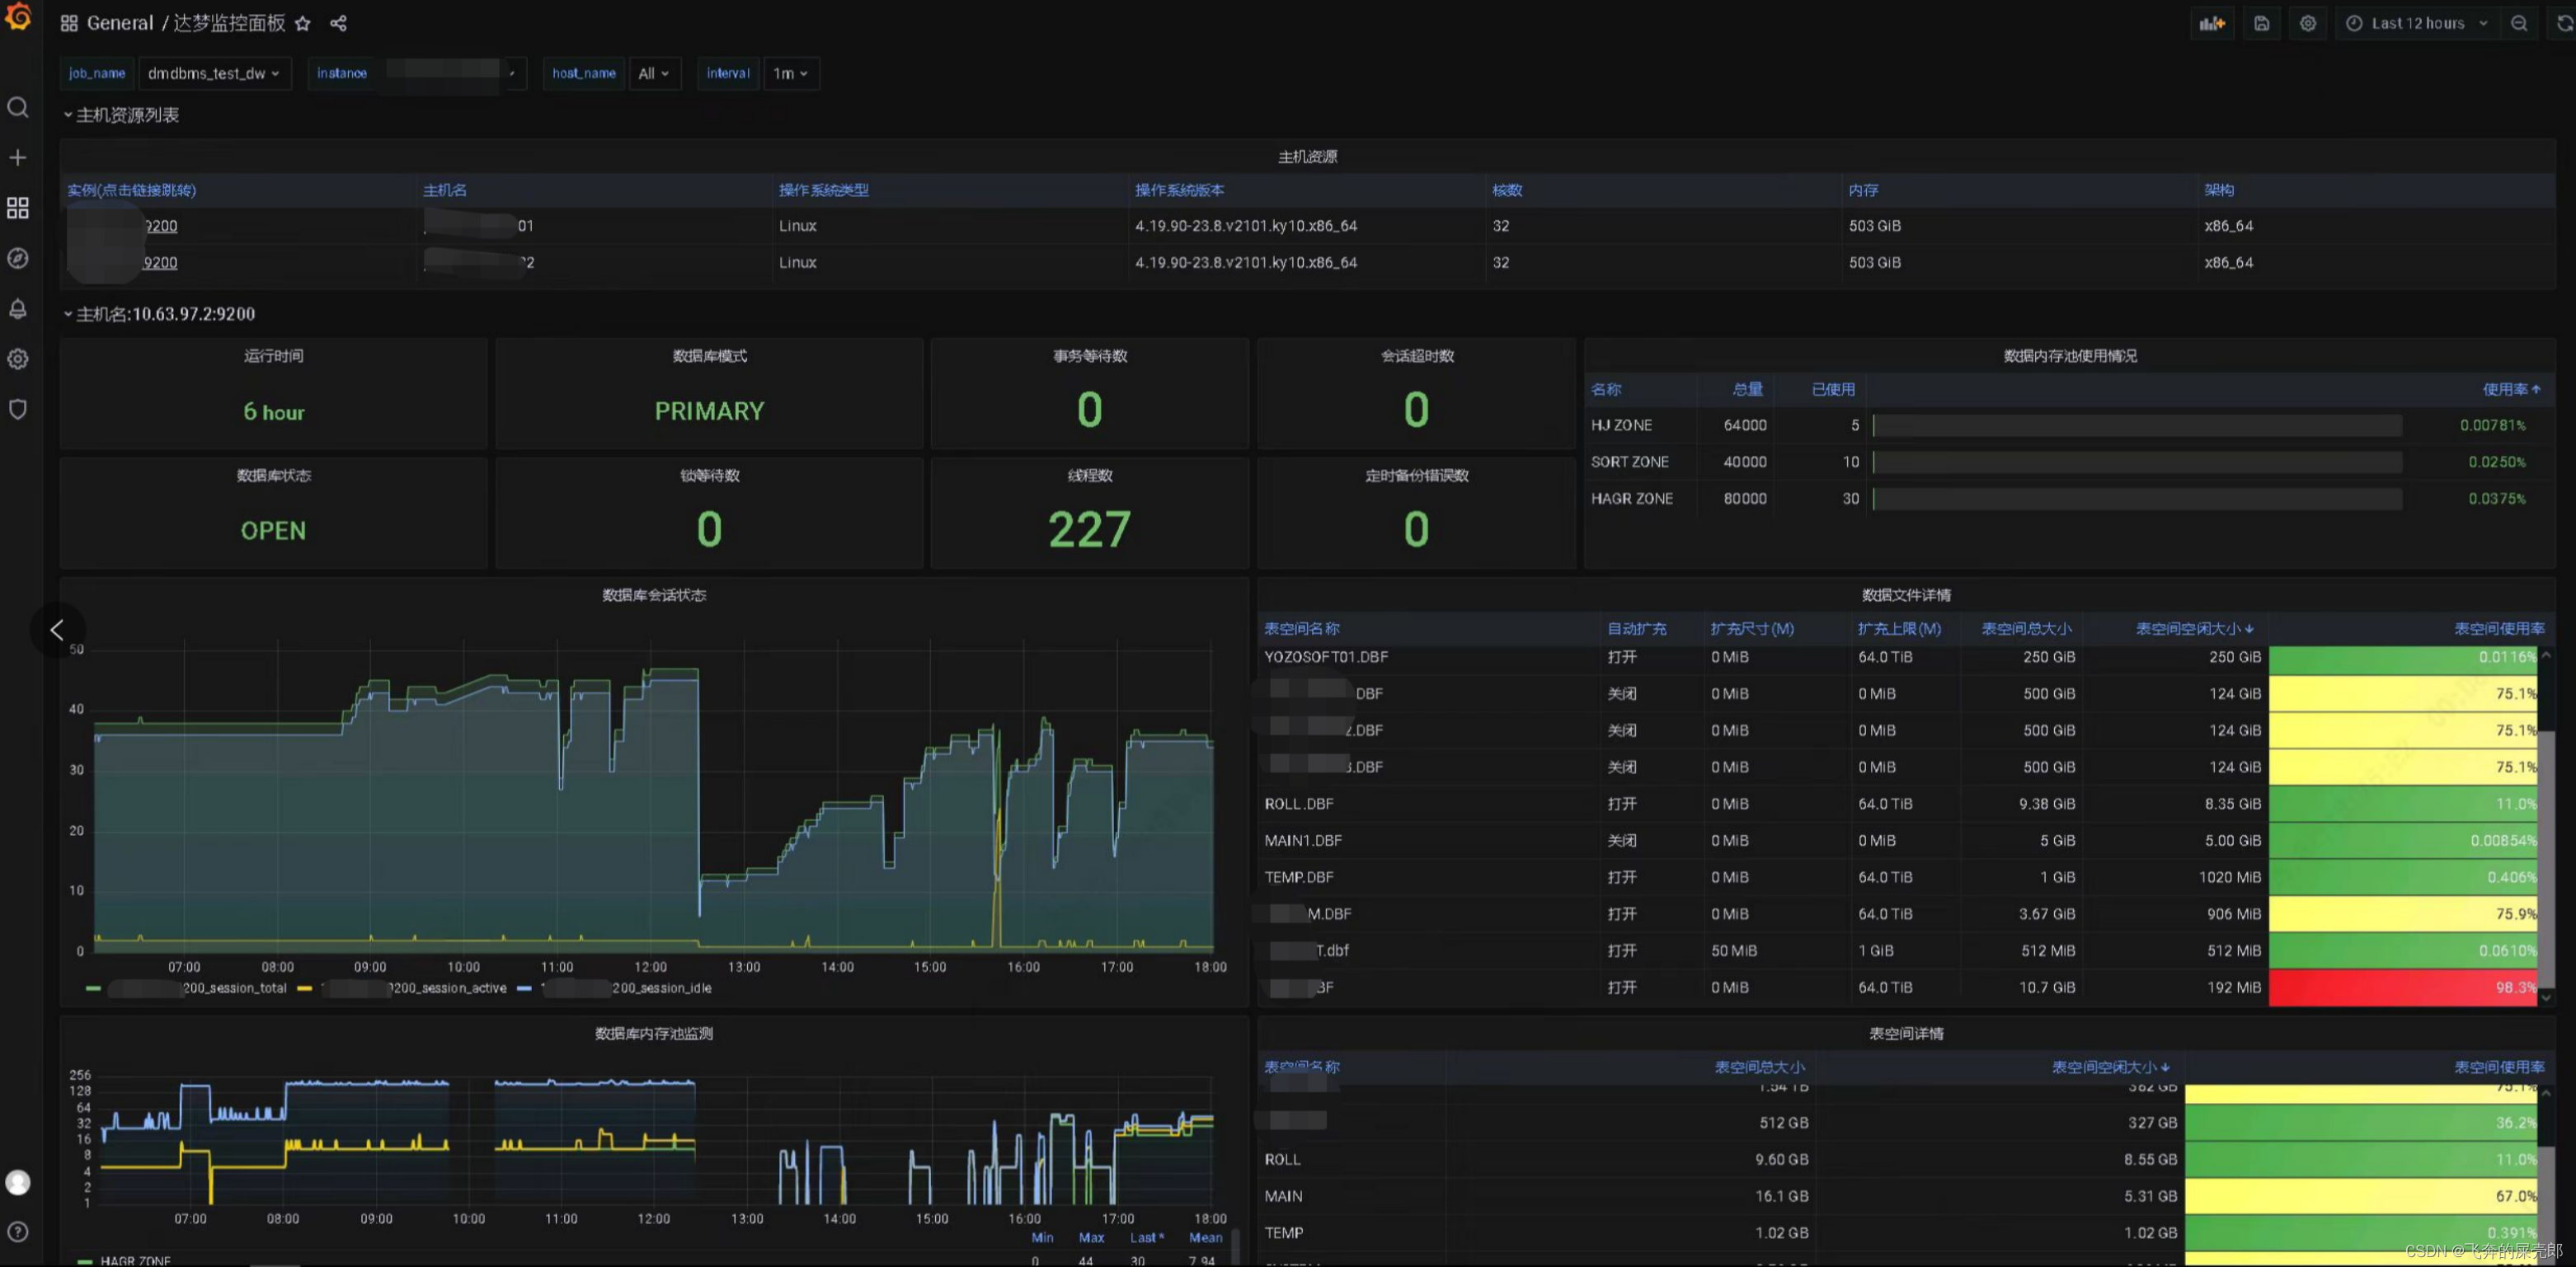Click the left arrow collapse sidebar button
Viewport: 2576px width, 1267px height.
click(57, 630)
